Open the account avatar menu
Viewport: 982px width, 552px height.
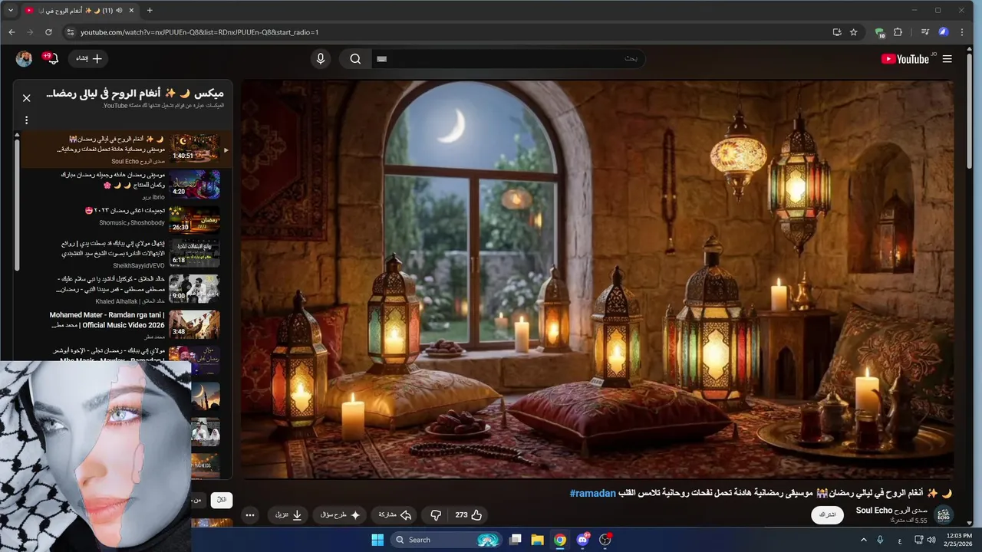[25, 59]
